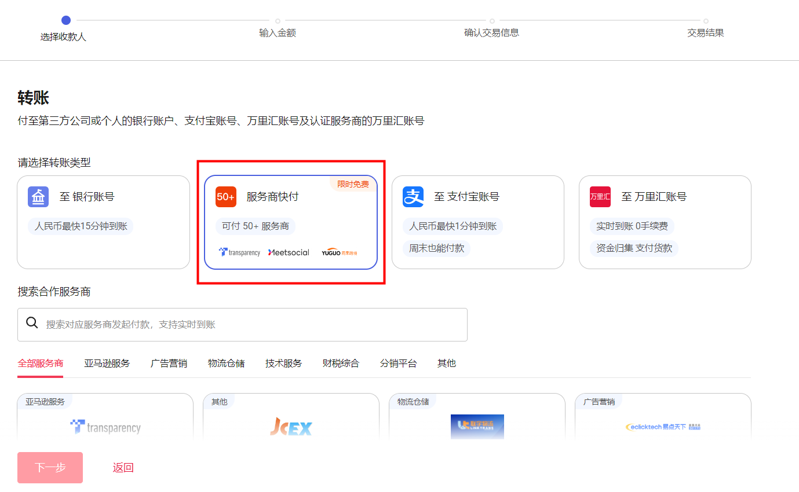Open the 财税综合 category

(x=341, y=363)
